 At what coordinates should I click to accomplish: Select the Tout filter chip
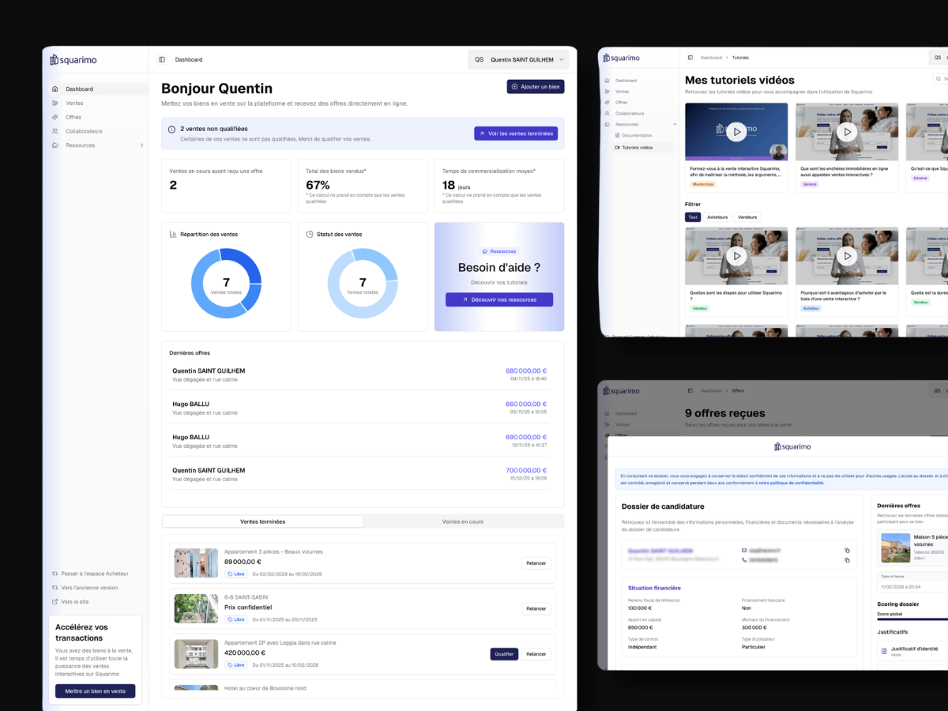coord(693,217)
